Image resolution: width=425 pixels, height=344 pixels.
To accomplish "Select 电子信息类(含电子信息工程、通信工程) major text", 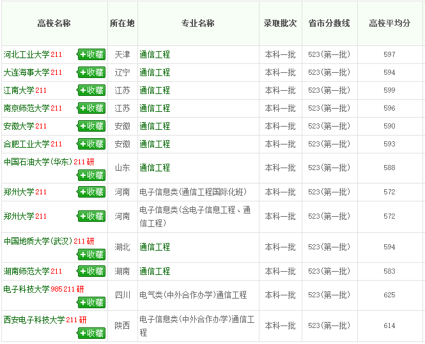I will click(x=195, y=216).
